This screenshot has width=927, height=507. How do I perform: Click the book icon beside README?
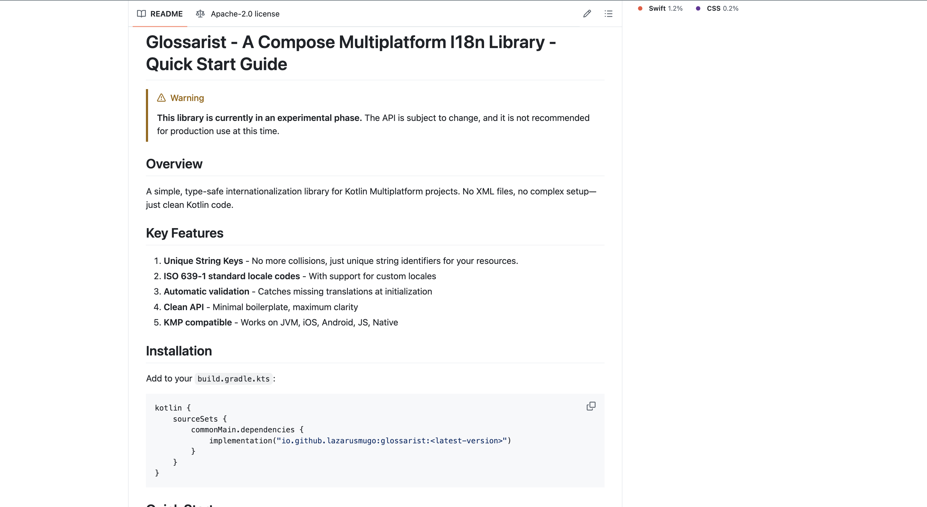click(x=141, y=14)
